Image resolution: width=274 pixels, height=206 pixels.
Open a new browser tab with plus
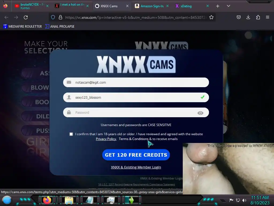[218, 6]
